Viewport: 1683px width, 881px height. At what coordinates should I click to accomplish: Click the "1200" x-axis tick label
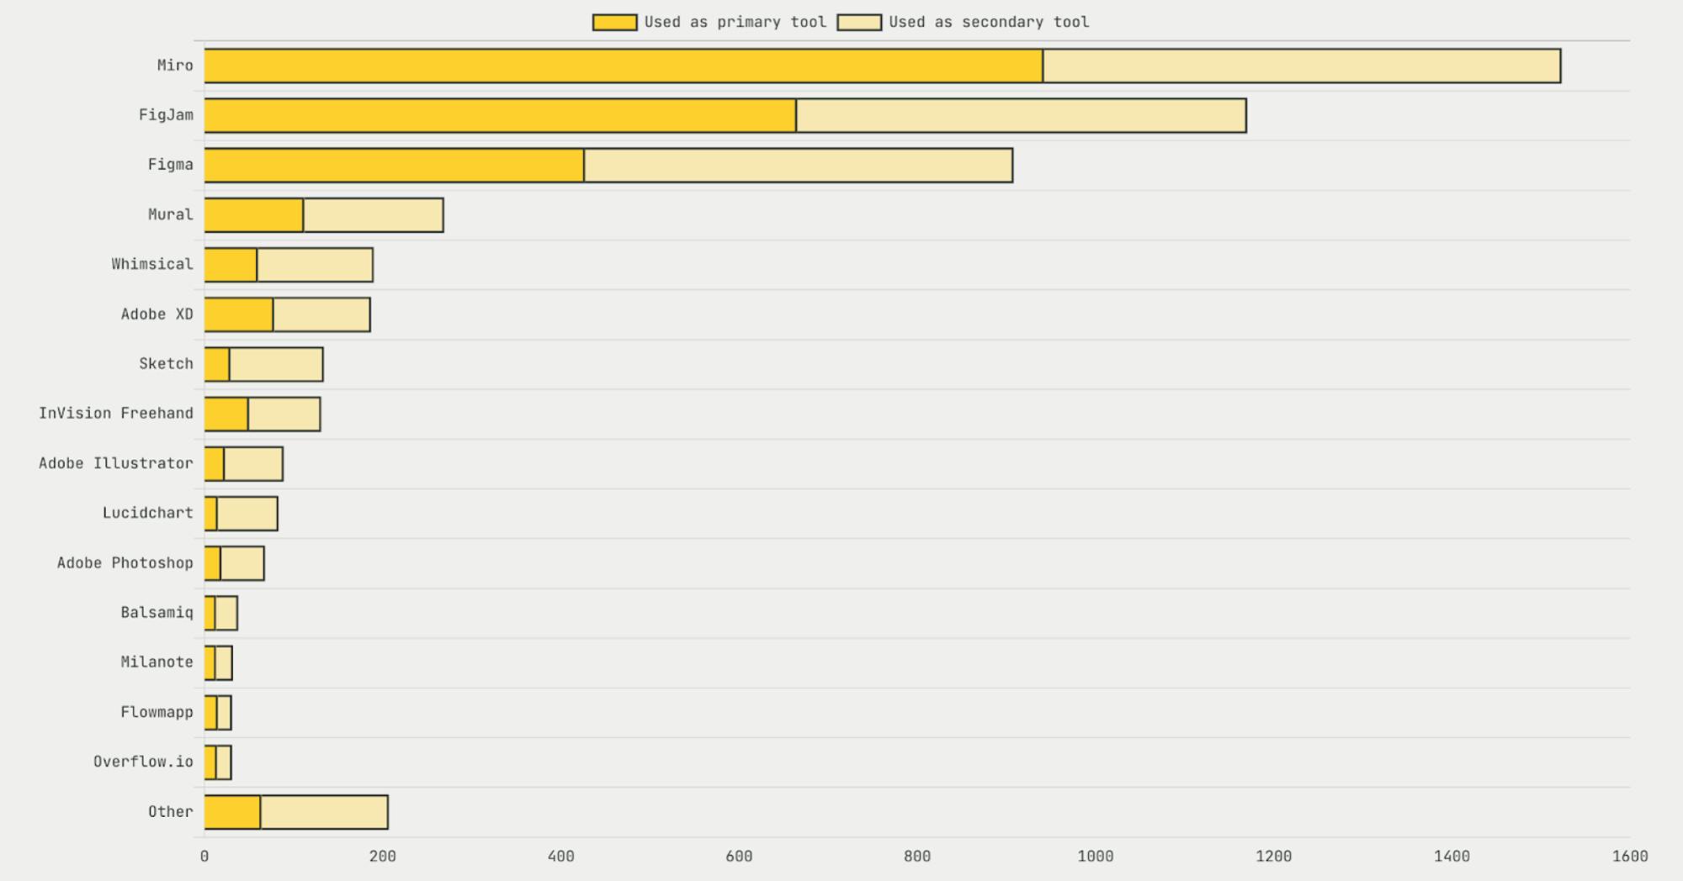pyautogui.click(x=1274, y=857)
